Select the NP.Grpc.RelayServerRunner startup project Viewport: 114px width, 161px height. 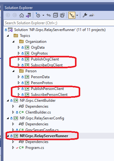click(x=44, y=136)
